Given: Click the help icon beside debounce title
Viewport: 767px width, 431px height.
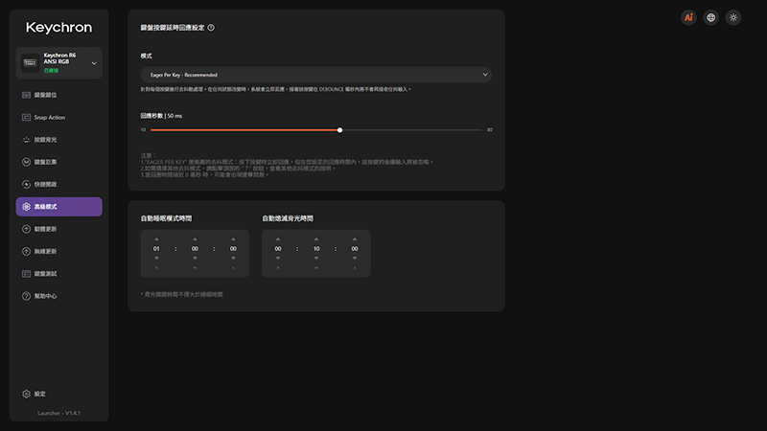Looking at the screenshot, I should (x=211, y=28).
